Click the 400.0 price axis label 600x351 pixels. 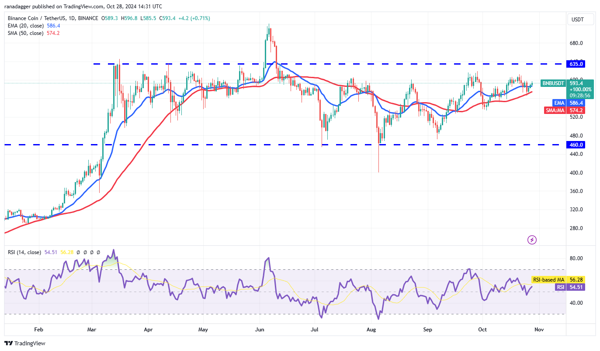(576, 172)
